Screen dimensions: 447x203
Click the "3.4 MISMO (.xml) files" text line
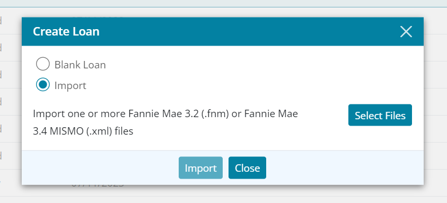pyautogui.click(x=83, y=131)
